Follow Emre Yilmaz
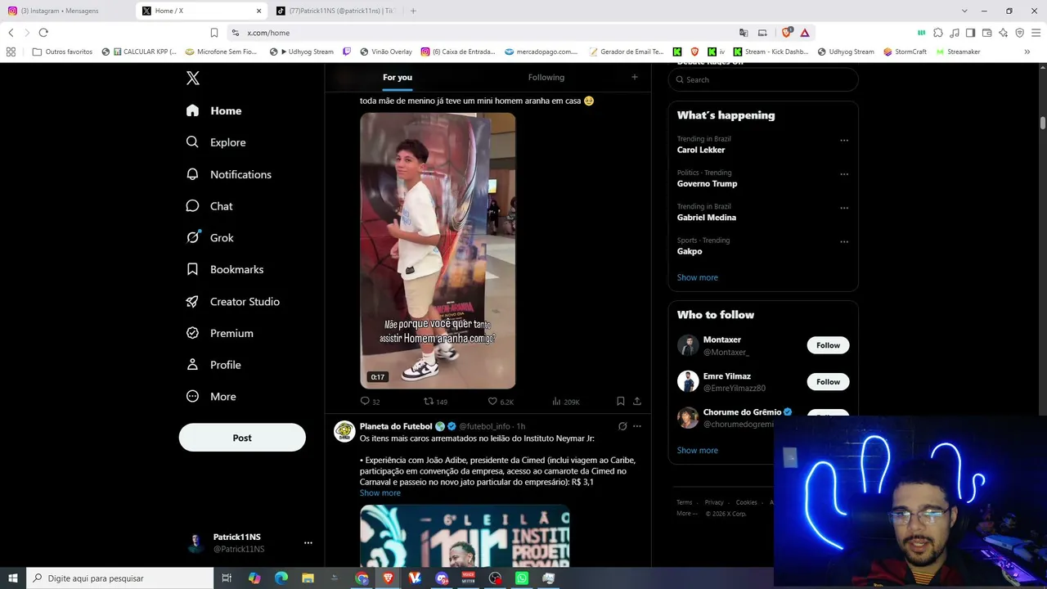Image resolution: width=1047 pixels, height=589 pixels. [828, 381]
